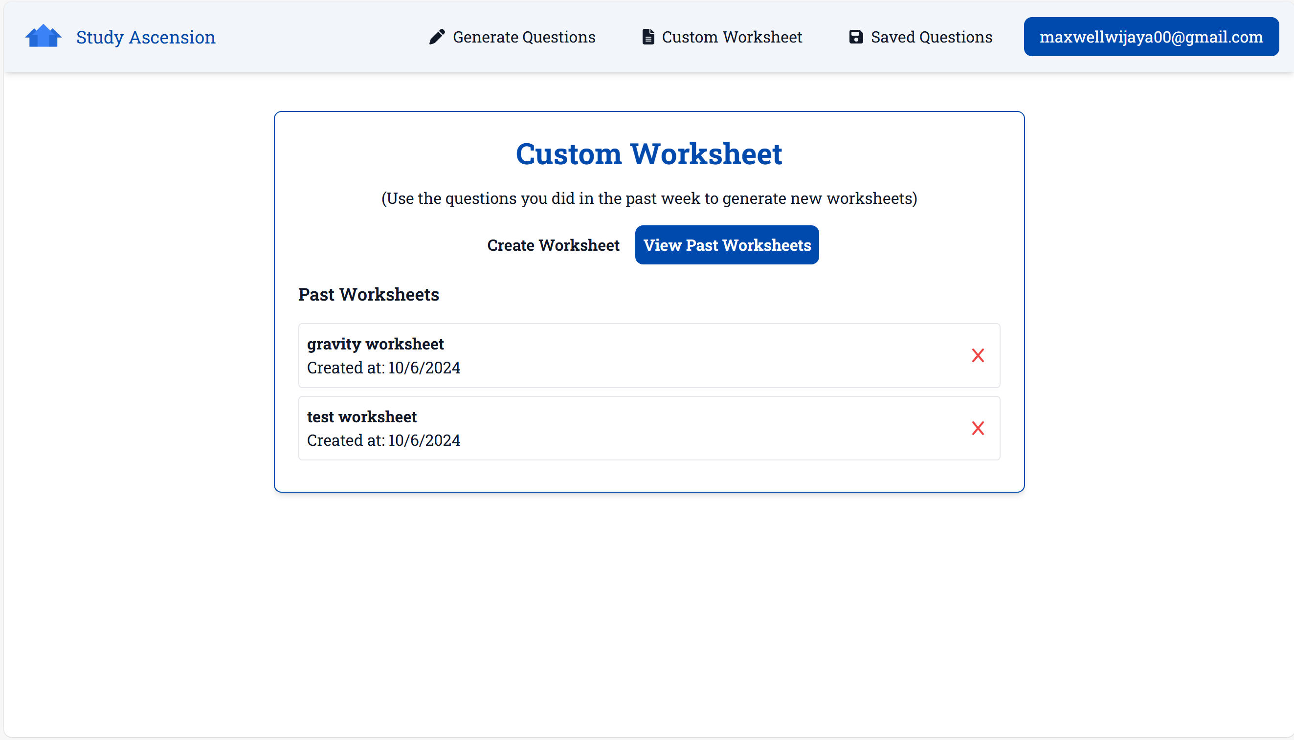Open the Study Ascension home link
This screenshot has height=740, width=1294.
[145, 37]
